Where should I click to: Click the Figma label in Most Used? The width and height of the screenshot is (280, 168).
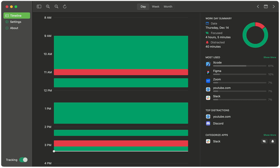217,71
